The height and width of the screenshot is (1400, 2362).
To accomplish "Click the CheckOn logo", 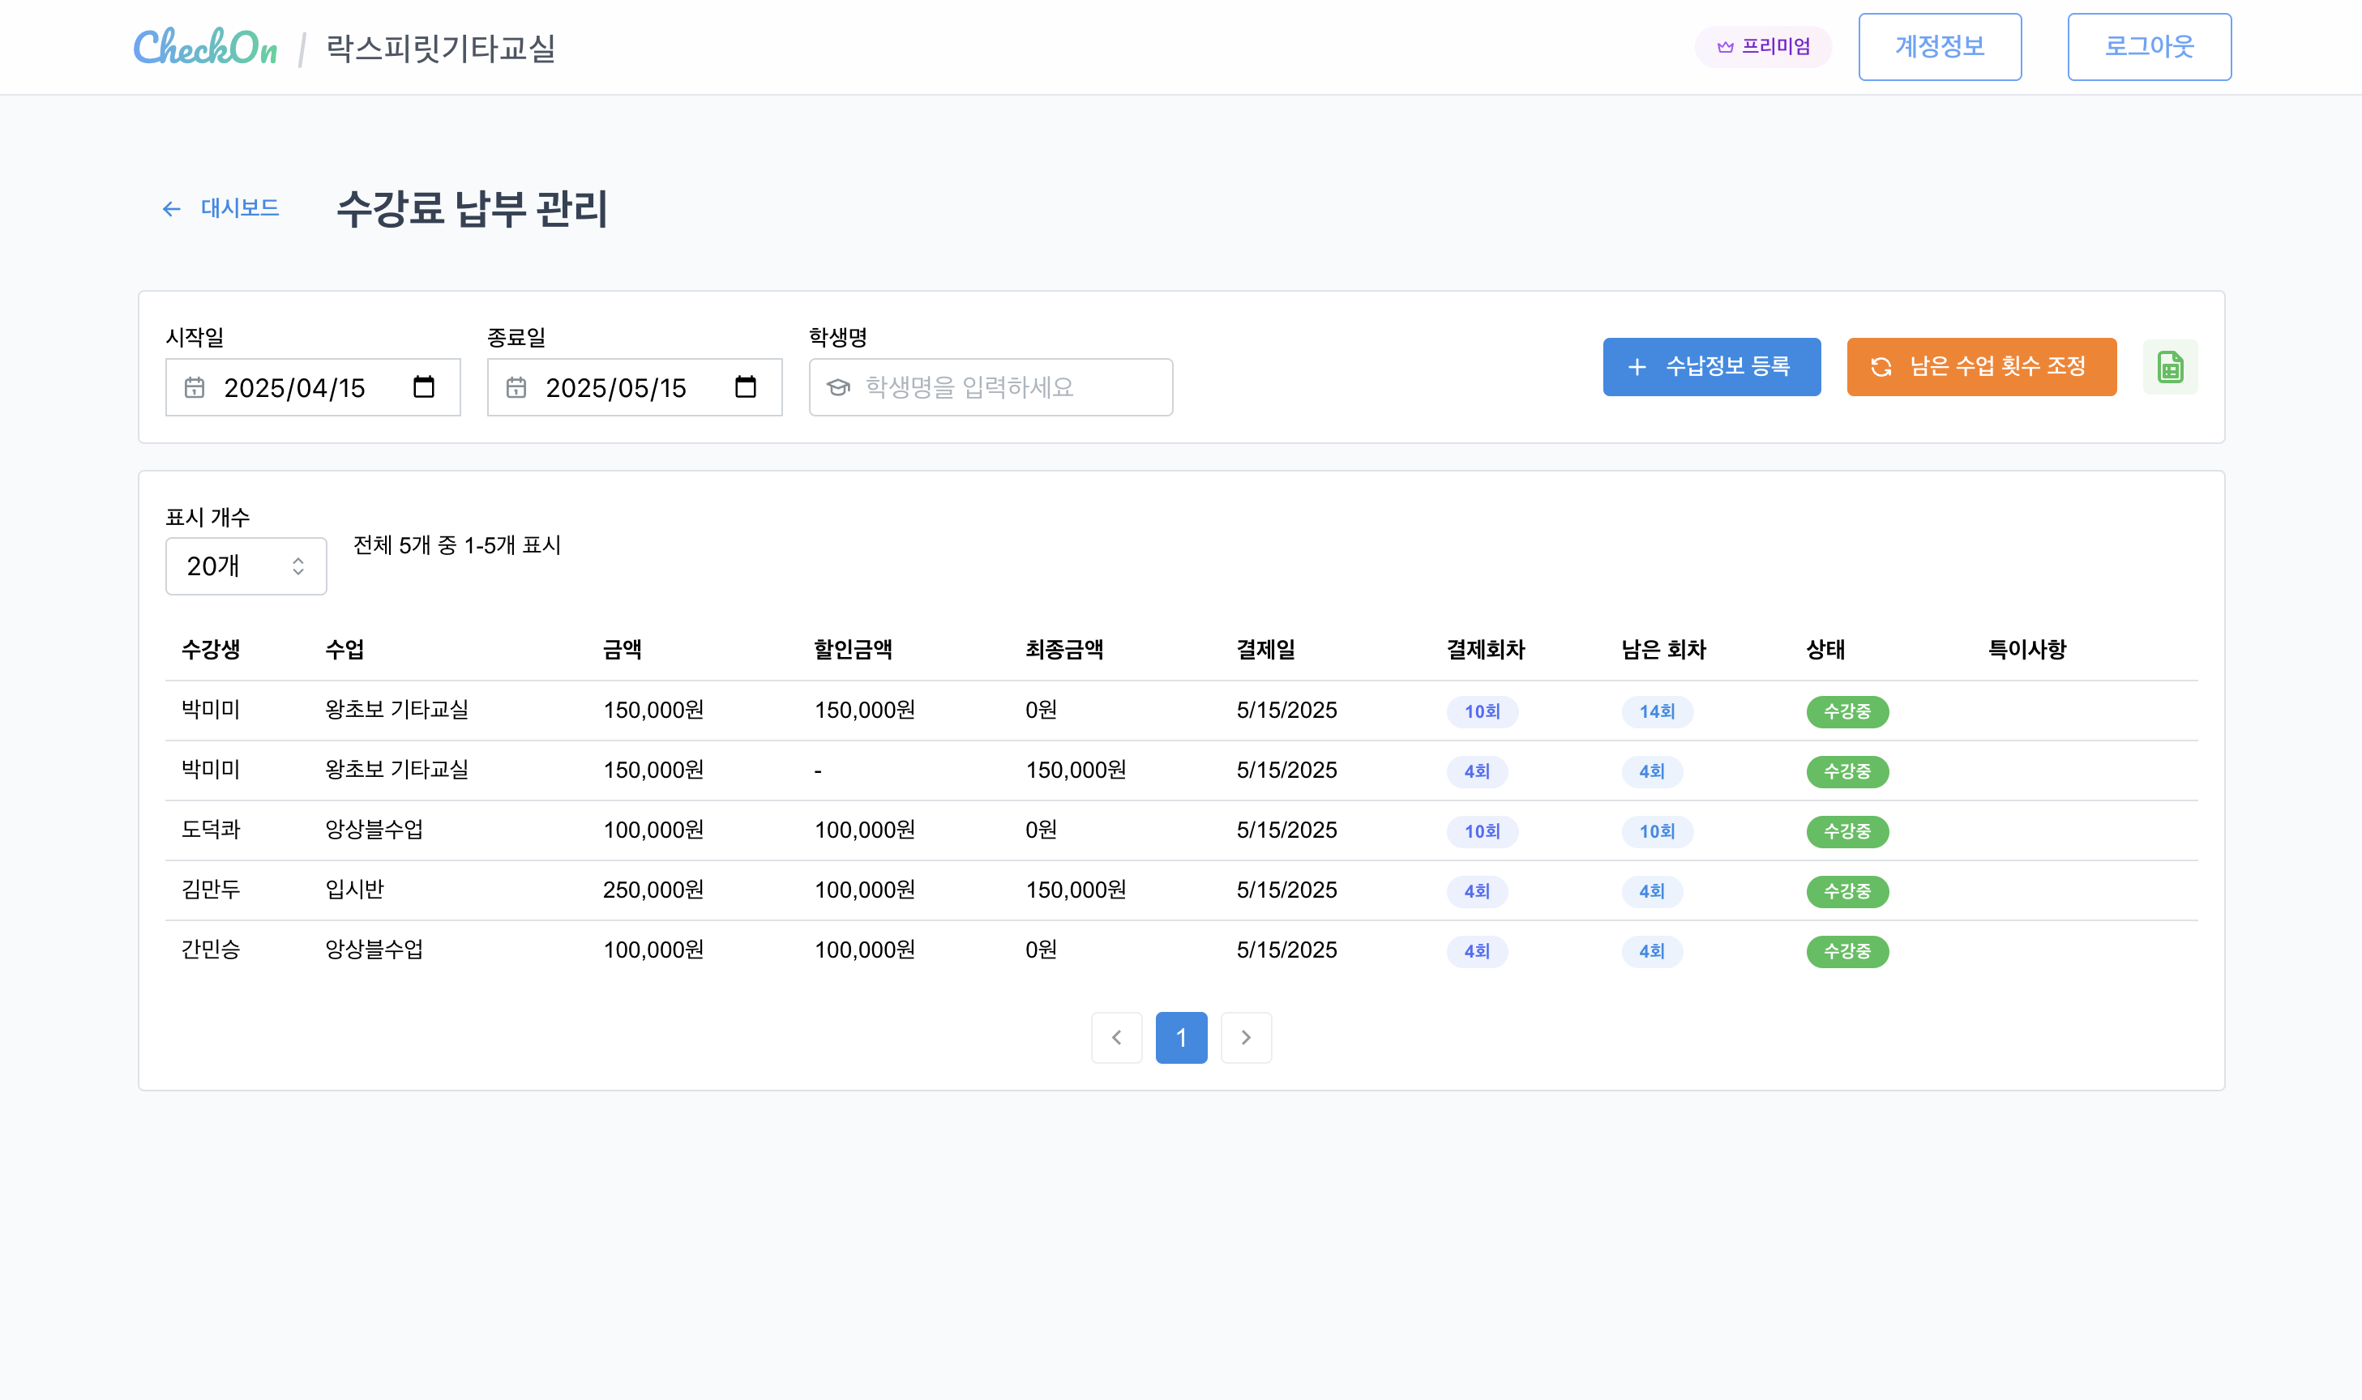I will click(x=205, y=47).
